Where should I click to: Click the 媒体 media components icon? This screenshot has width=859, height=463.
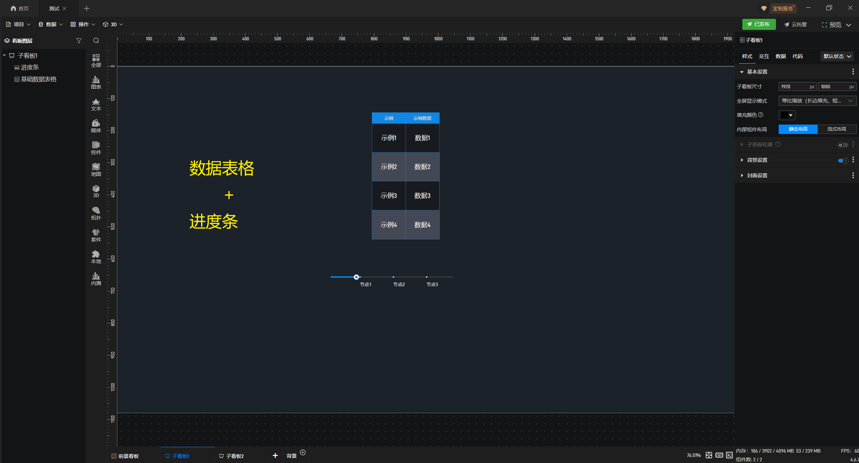pyautogui.click(x=96, y=126)
